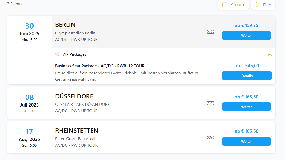Click the VIP Packages label

click(74, 54)
